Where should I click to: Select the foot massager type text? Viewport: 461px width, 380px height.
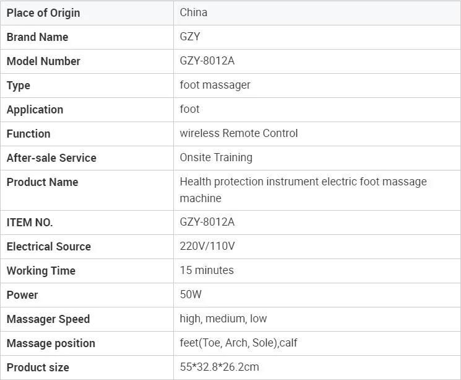(x=215, y=85)
